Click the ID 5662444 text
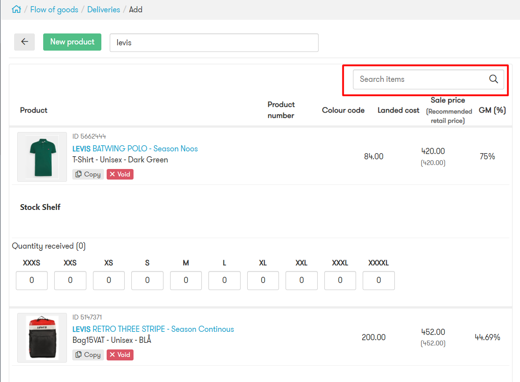 click(x=89, y=136)
